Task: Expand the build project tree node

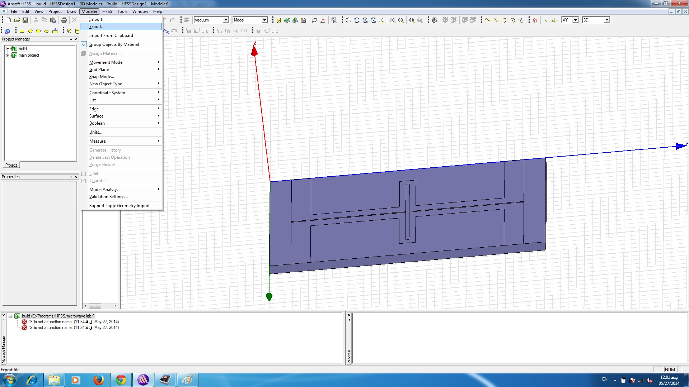Action: [8, 49]
